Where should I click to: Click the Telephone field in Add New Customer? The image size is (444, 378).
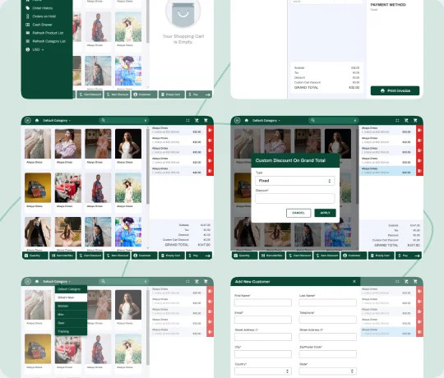coord(327,320)
